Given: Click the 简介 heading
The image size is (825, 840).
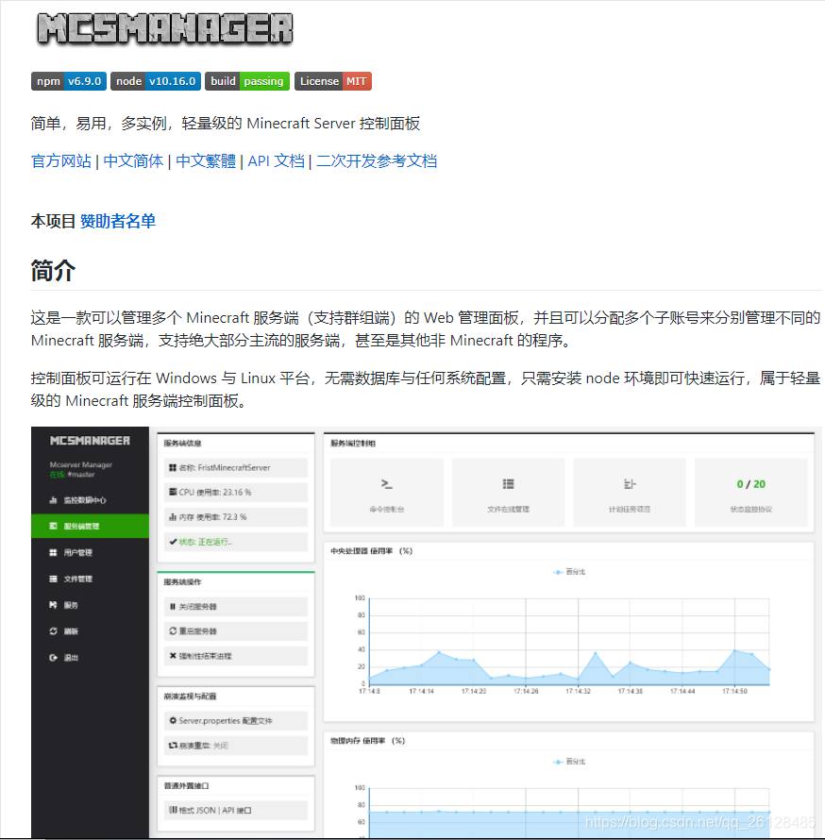Looking at the screenshot, I should pyautogui.click(x=53, y=270).
